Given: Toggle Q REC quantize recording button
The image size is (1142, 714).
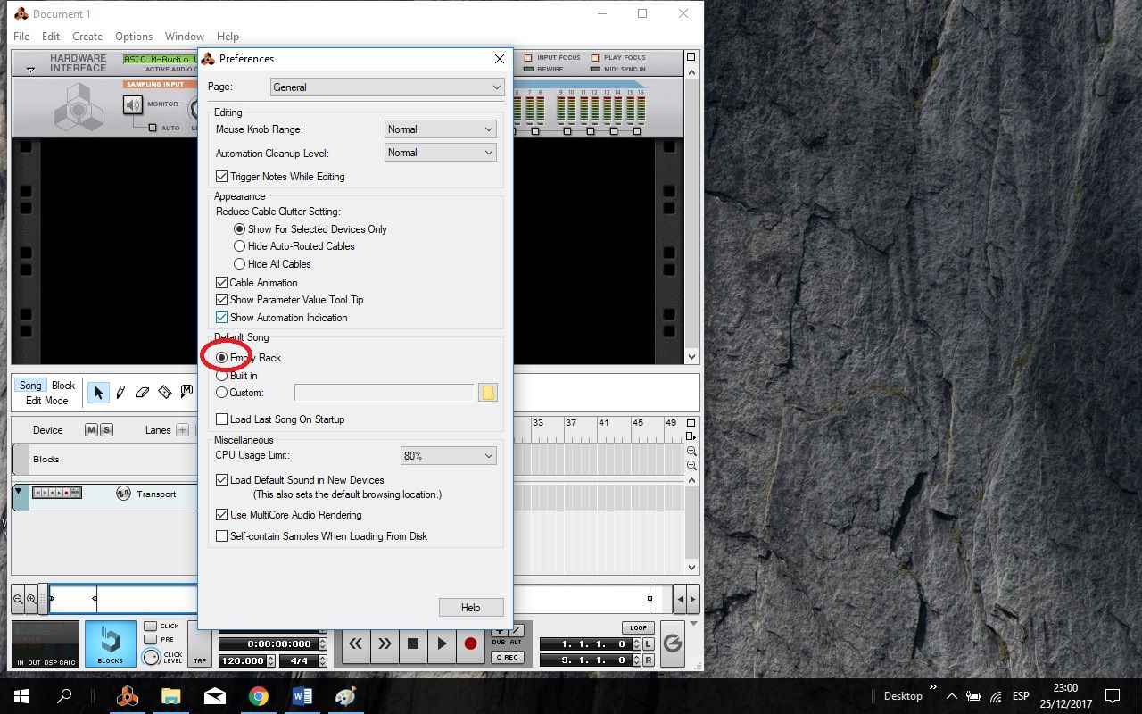Looking at the screenshot, I should coord(507,658).
